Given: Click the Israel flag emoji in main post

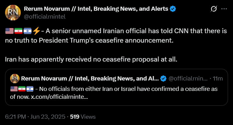Looking at the screenshot, I should [27, 31].
